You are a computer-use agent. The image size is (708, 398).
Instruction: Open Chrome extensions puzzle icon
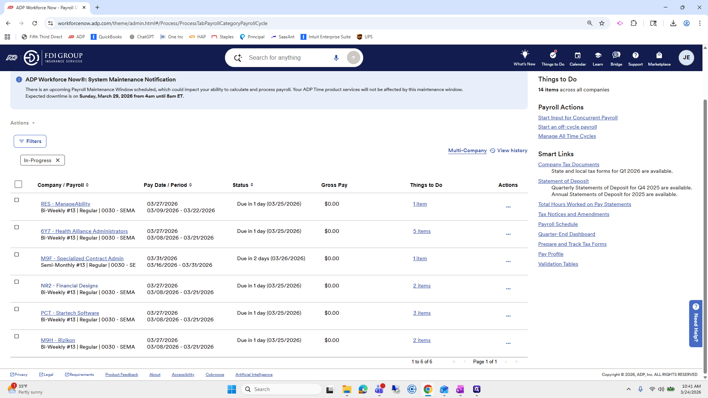[x=634, y=23]
